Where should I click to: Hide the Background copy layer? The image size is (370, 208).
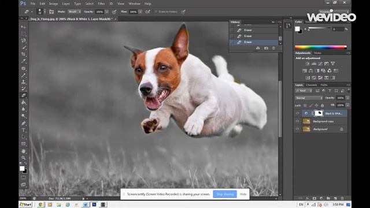297,121
